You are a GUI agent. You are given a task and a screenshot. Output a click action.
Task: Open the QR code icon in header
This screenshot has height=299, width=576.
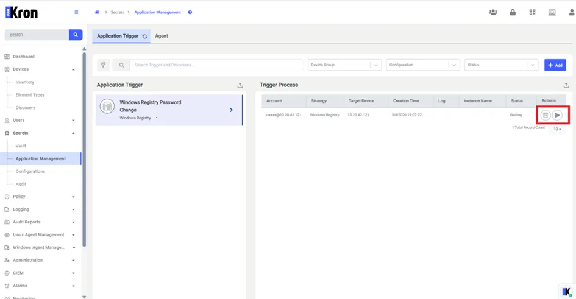(x=532, y=12)
